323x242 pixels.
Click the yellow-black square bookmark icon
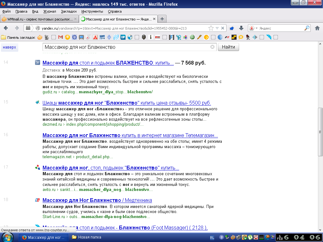234,37
